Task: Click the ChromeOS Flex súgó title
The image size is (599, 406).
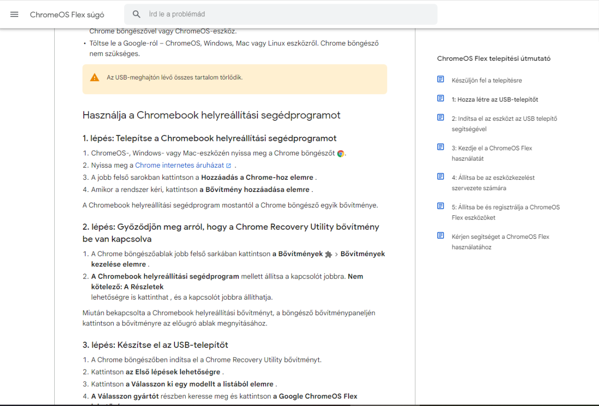Action: click(x=67, y=15)
